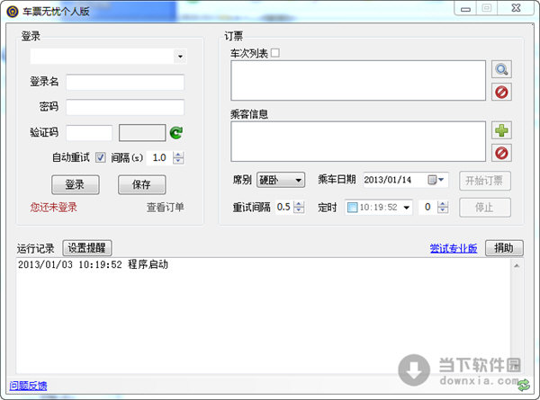The image size is (540, 400).
Task: Decrease the 间隔(s) value
Action: click(178, 161)
